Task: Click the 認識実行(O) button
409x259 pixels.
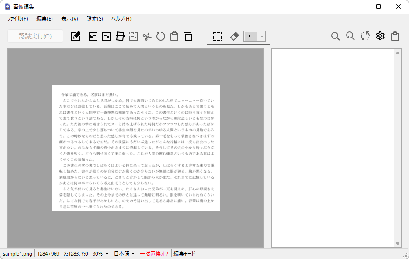Action: pyautogui.click(x=35, y=36)
